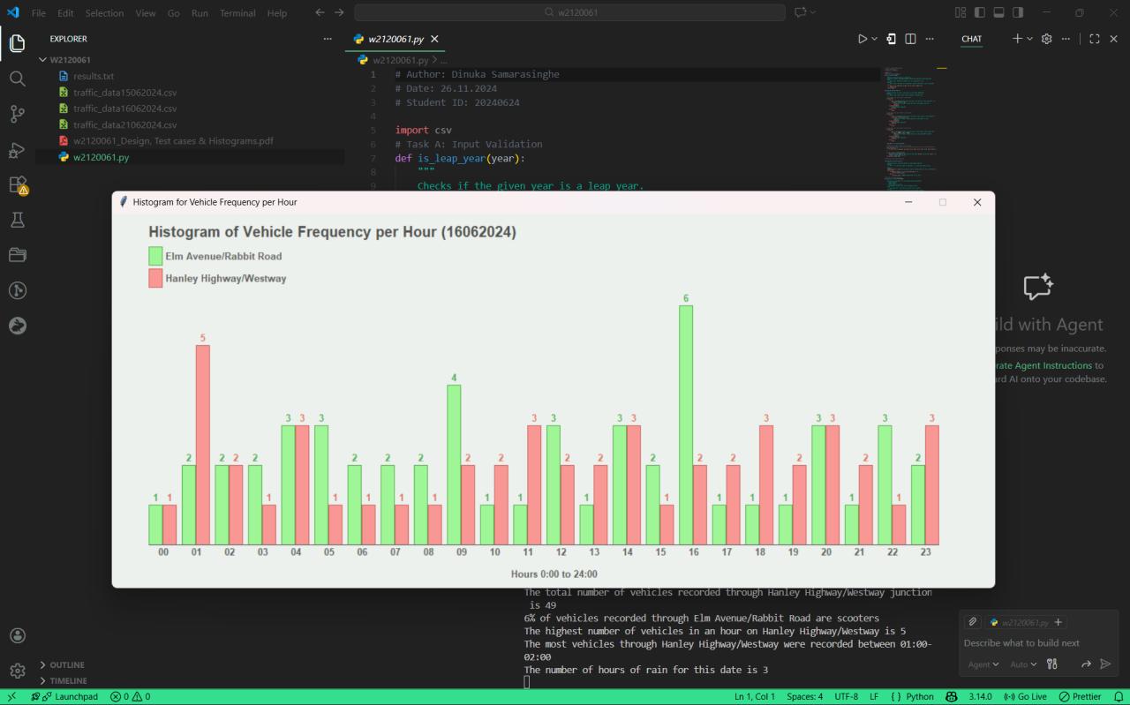Viewport: 1130px width, 705px height.
Task: Open the Selection menu
Action: point(103,13)
